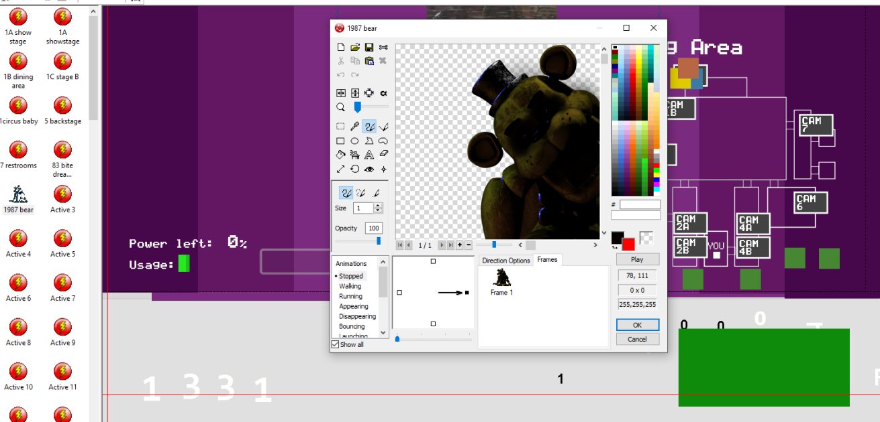Viewport: 880px width, 422px height.
Task: Go to the first frame button
Action: (x=400, y=245)
